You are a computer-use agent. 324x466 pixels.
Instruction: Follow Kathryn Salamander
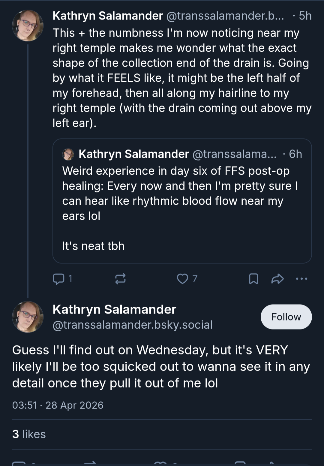tap(286, 317)
